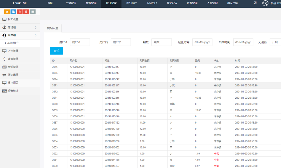
Task: Click the 期数 input field
Action: (162, 42)
